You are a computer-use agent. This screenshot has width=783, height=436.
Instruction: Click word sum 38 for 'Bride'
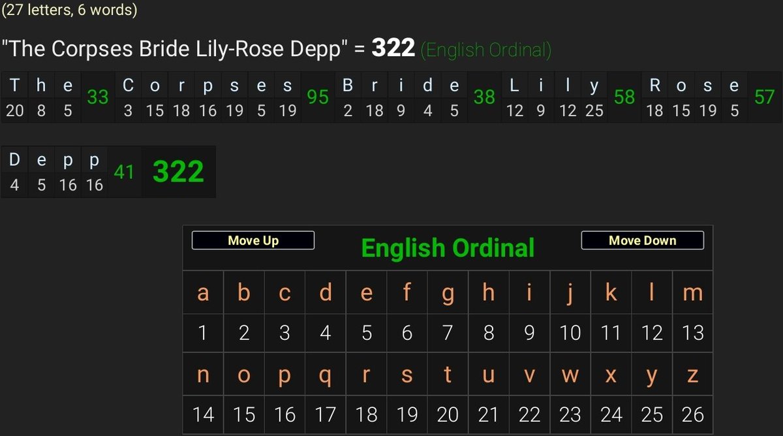(x=484, y=97)
